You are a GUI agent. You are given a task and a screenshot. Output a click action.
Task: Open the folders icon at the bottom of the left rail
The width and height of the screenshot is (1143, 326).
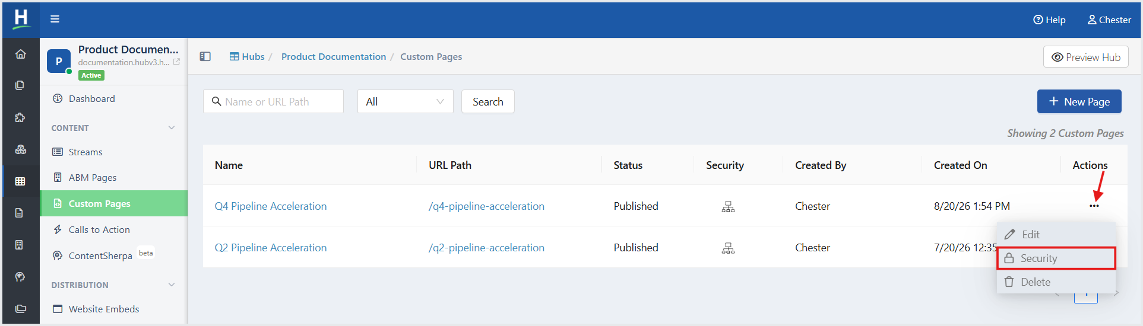pos(21,308)
